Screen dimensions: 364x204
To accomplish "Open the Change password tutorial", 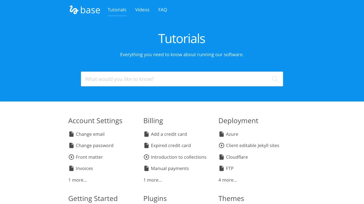I will 95,146.
